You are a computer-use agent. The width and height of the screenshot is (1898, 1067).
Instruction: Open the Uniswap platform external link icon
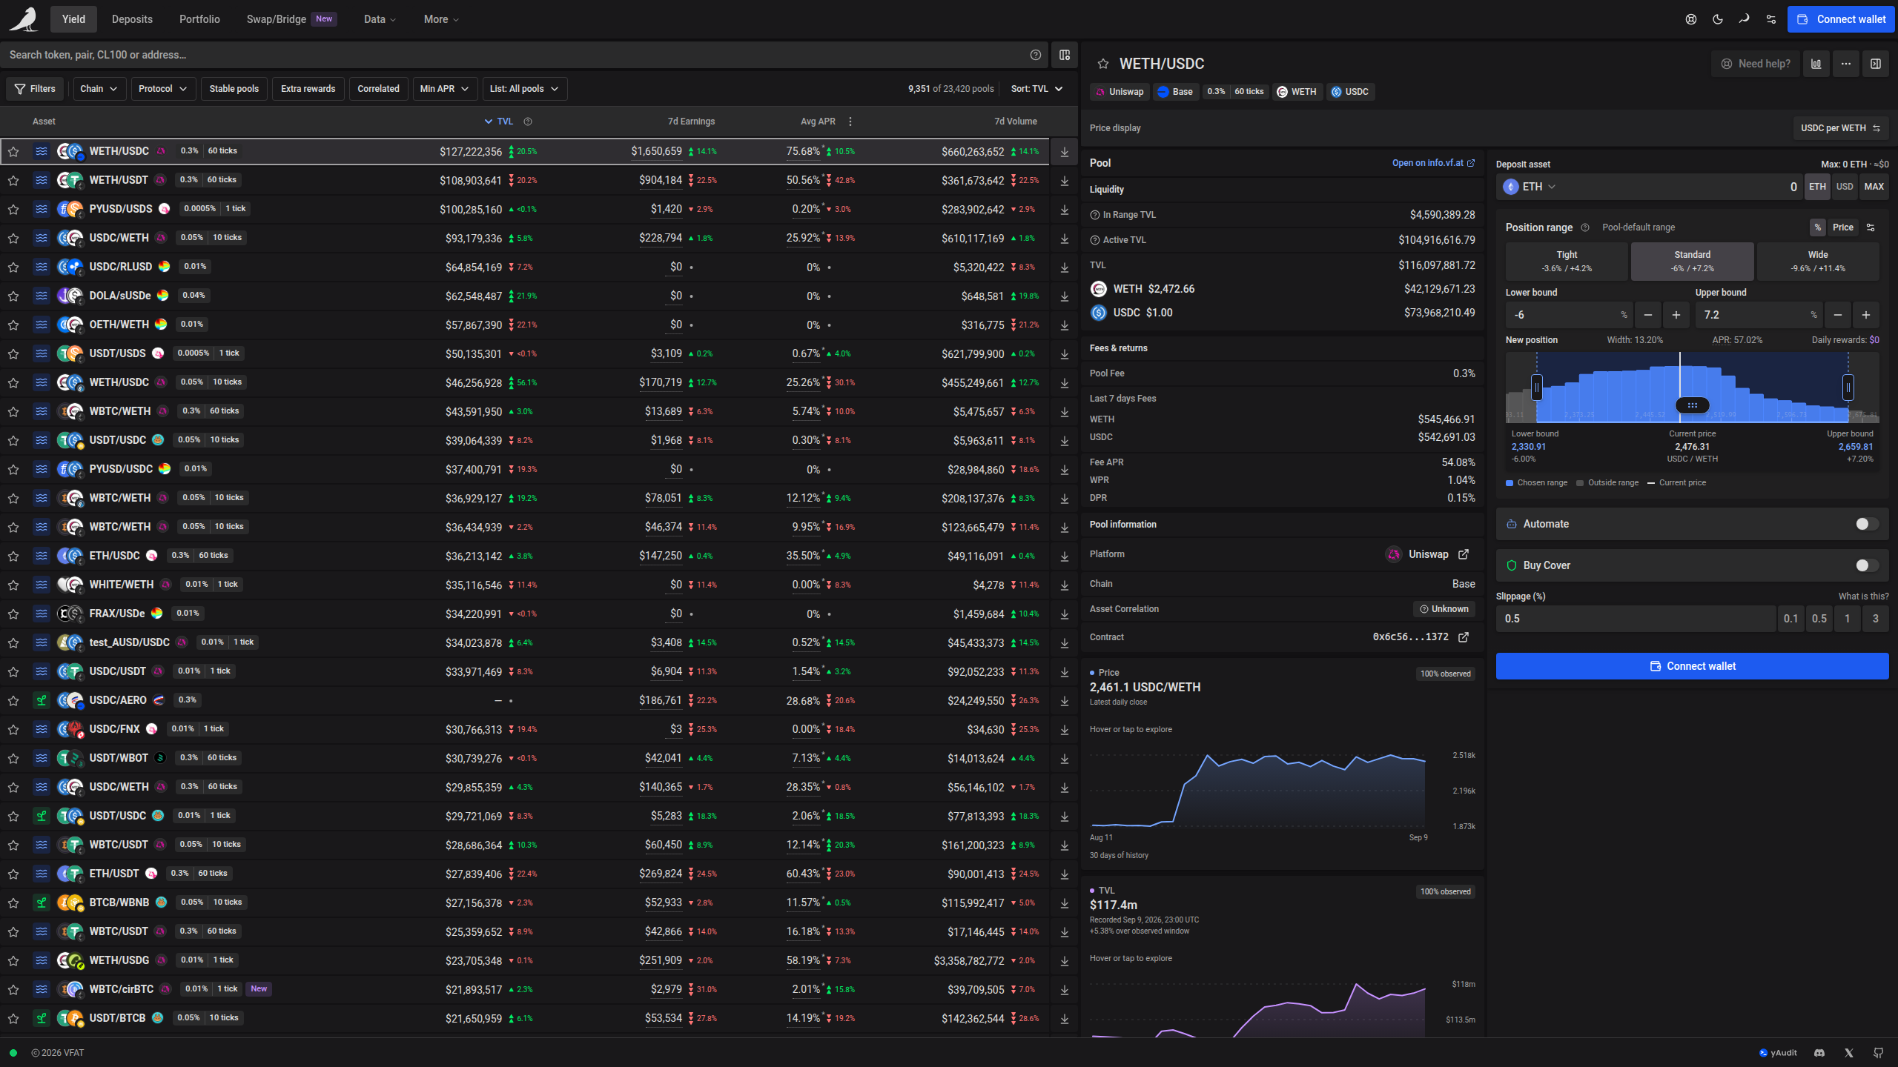click(1464, 554)
